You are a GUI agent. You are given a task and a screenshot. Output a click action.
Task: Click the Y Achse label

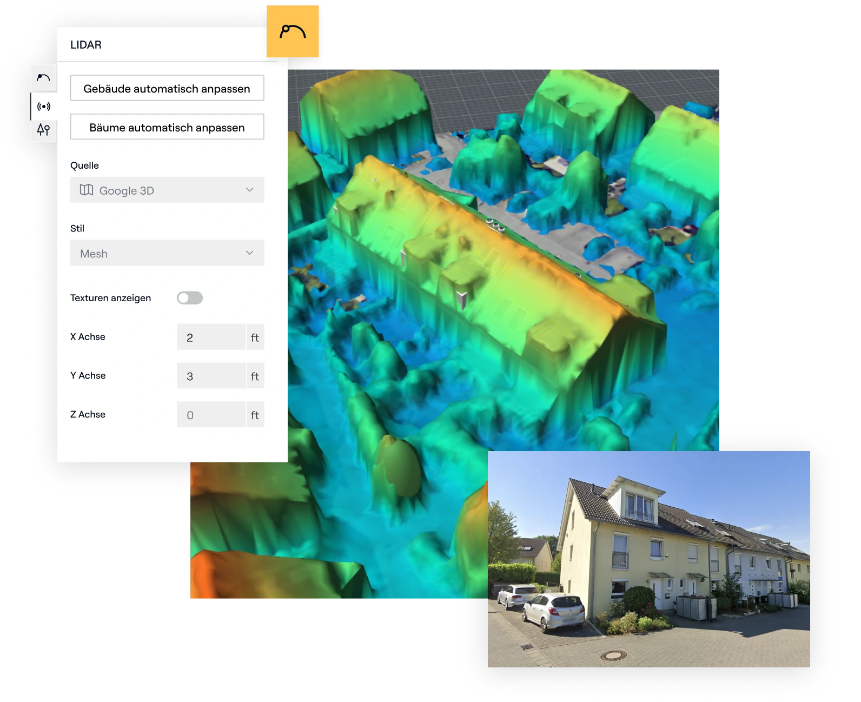click(88, 376)
